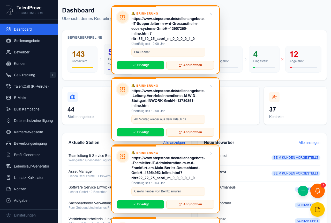Image resolution: width=331 pixels, height=223 pixels.
Task: Click the Bewerbungseingang inbox icon
Action: (9, 143)
